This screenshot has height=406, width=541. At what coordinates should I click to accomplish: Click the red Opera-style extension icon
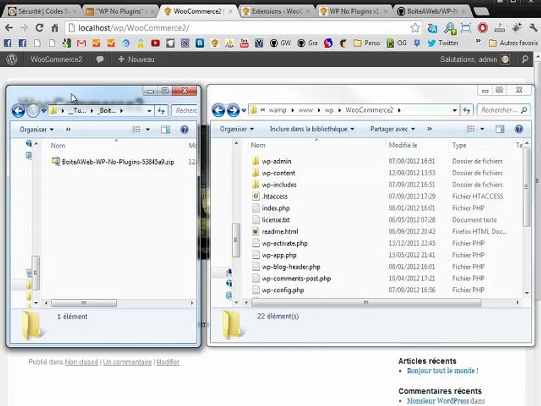pyautogui.click(x=483, y=28)
